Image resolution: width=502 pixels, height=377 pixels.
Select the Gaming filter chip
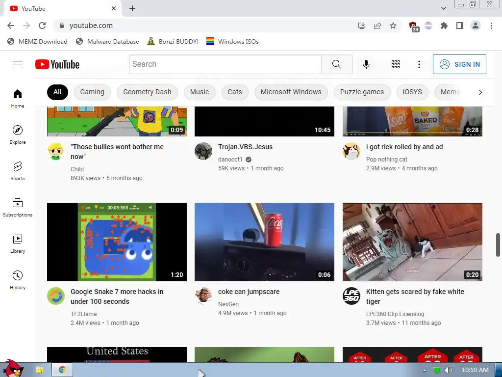click(x=92, y=92)
